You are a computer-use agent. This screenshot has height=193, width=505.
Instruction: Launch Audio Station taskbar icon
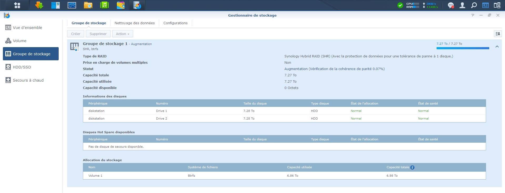tap(104, 5)
